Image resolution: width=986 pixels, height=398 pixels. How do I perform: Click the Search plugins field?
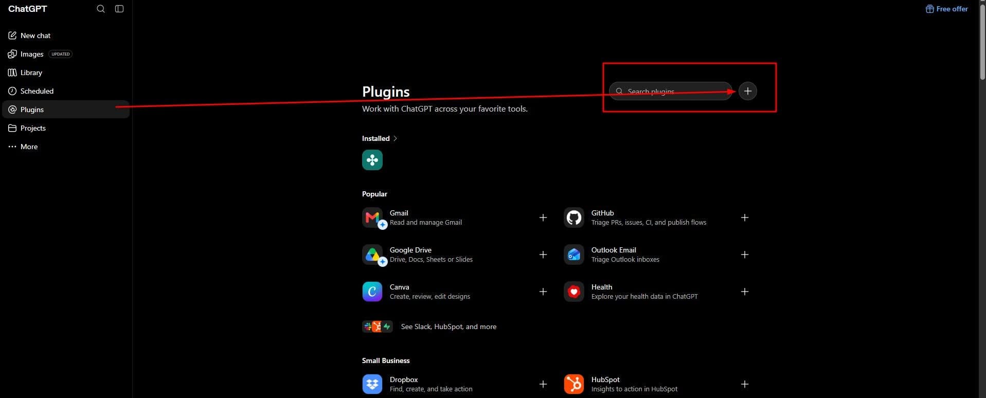[671, 91]
